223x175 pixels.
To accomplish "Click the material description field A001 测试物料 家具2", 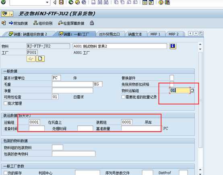I will (x=120, y=46).
